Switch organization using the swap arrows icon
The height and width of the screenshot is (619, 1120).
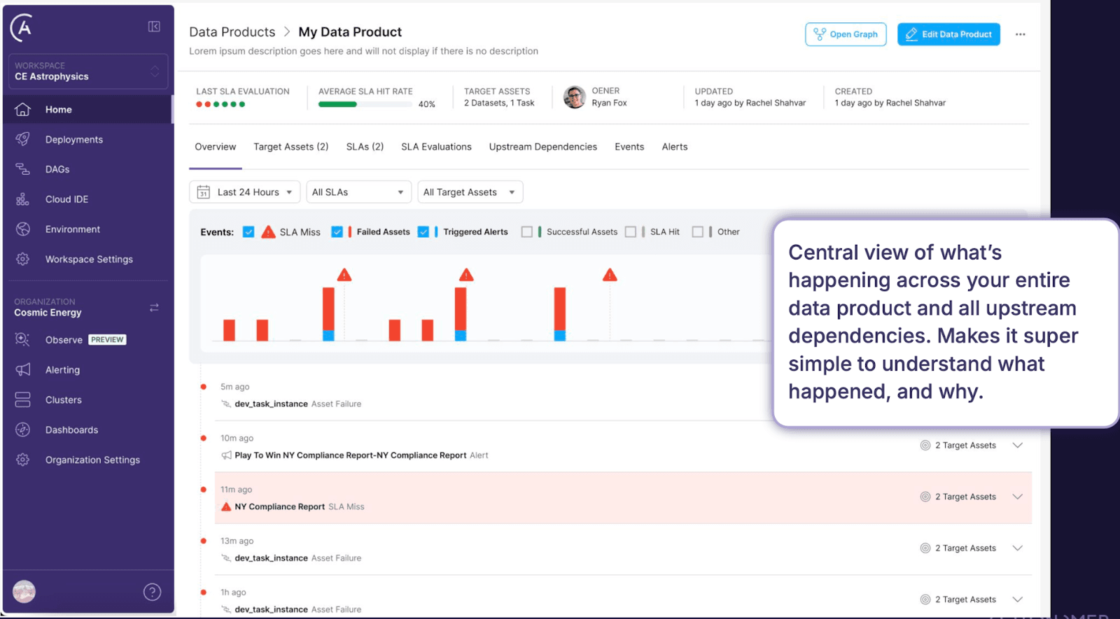tap(154, 308)
